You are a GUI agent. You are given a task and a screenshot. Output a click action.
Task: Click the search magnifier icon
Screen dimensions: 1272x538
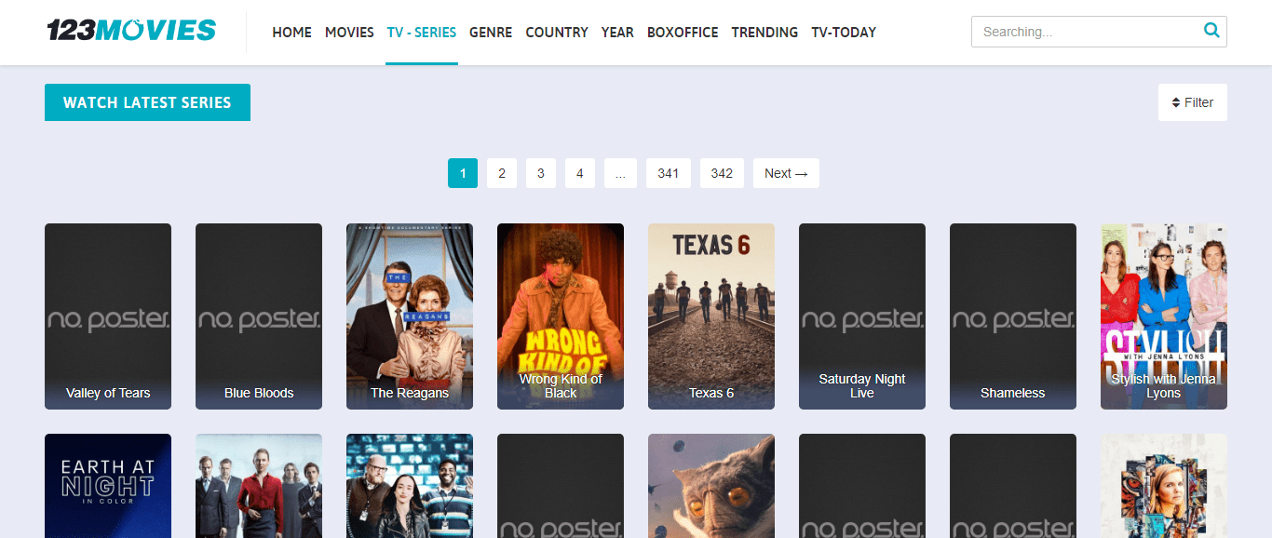pos(1211,31)
